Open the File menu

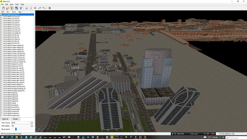[x=2, y=4]
